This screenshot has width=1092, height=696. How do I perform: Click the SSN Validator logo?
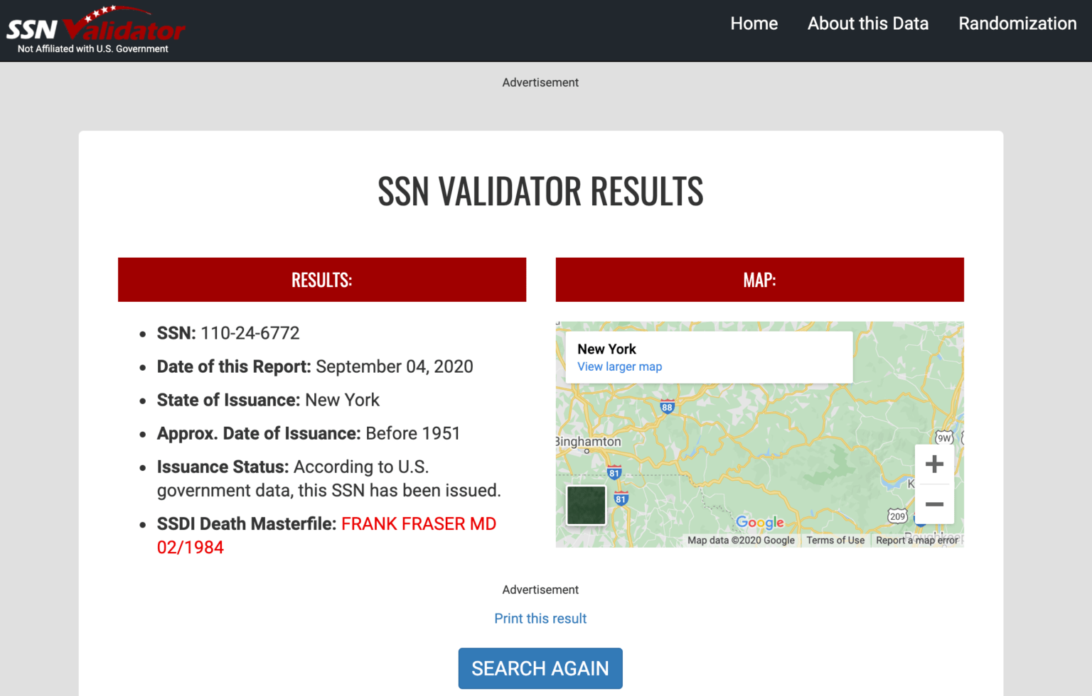[95, 30]
